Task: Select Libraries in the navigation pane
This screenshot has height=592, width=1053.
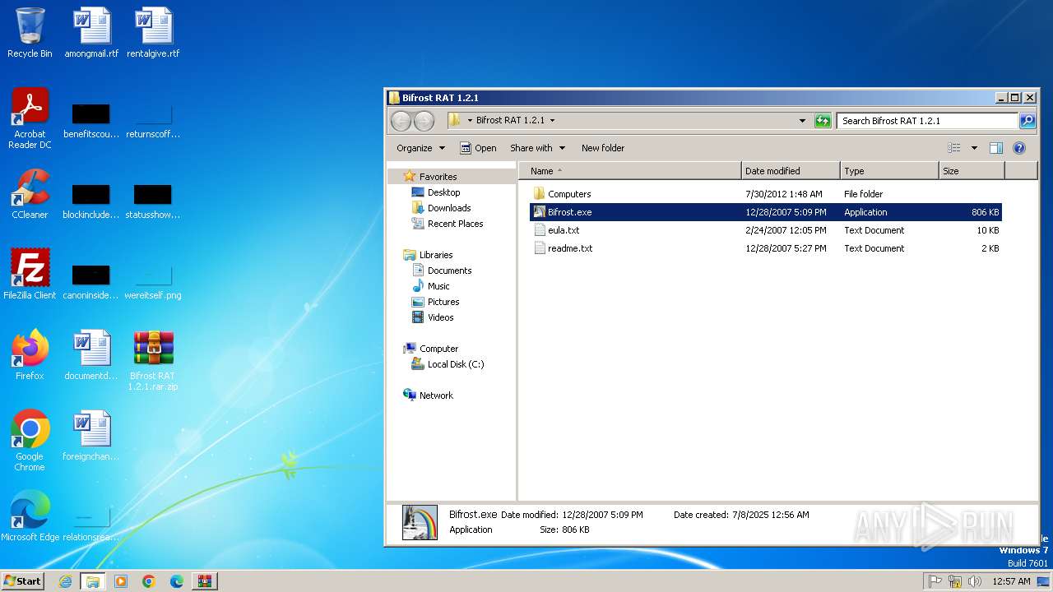Action: 428,255
